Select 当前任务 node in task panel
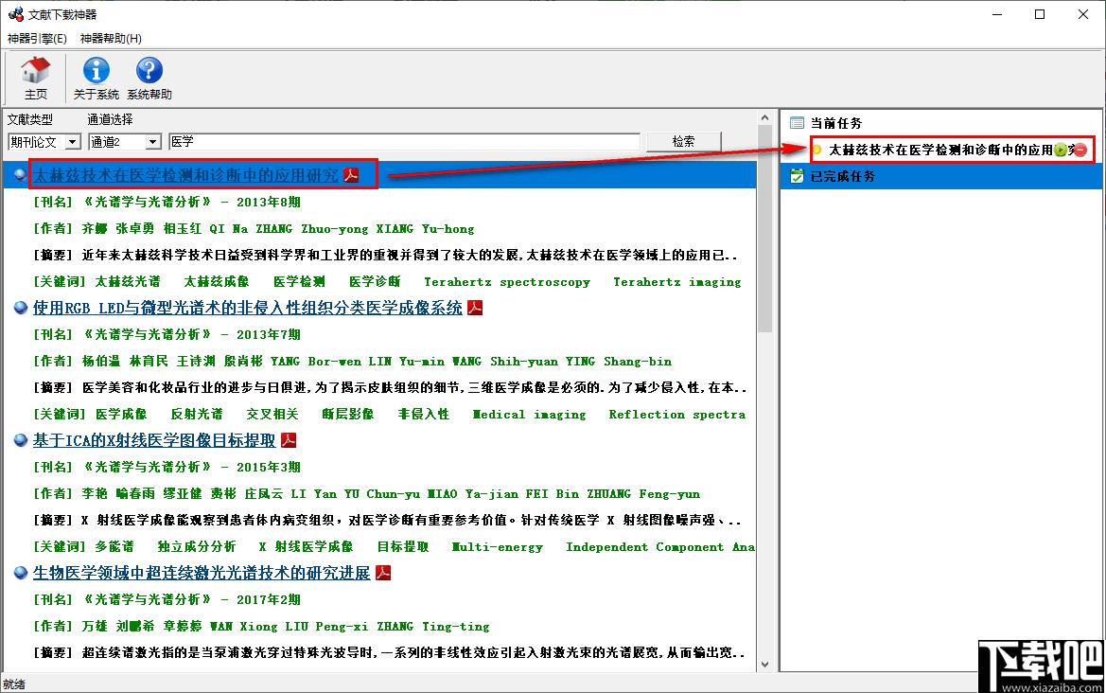Image resolution: width=1106 pixels, height=693 pixels. [x=835, y=123]
